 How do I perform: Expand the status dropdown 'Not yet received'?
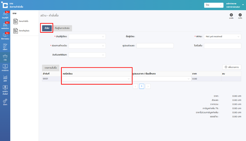coord(222,37)
